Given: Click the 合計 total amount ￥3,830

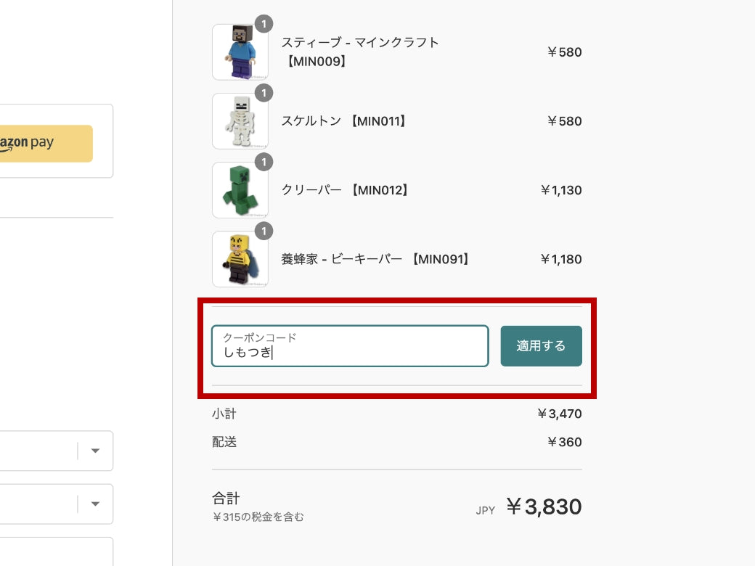Looking at the screenshot, I should [x=543, y=506].
